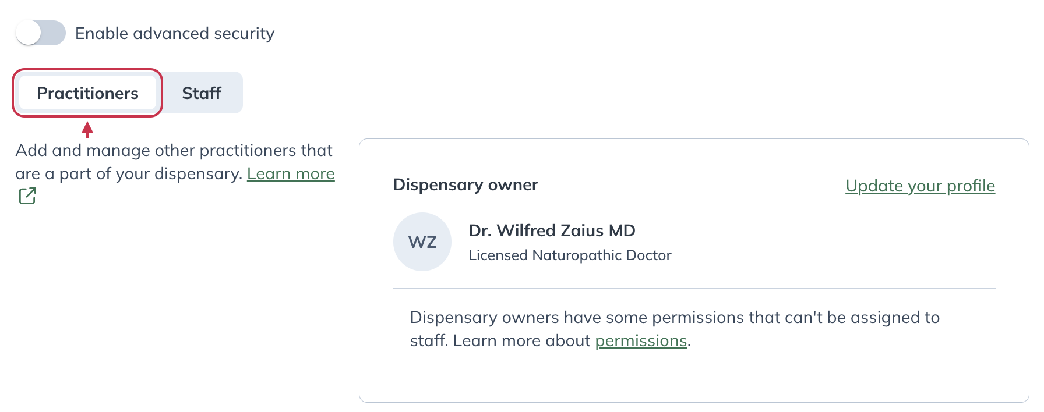
Task: Open the permissions link in the note
Action: 641,341
